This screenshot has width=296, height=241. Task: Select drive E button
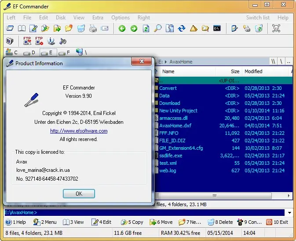(48, 52)
